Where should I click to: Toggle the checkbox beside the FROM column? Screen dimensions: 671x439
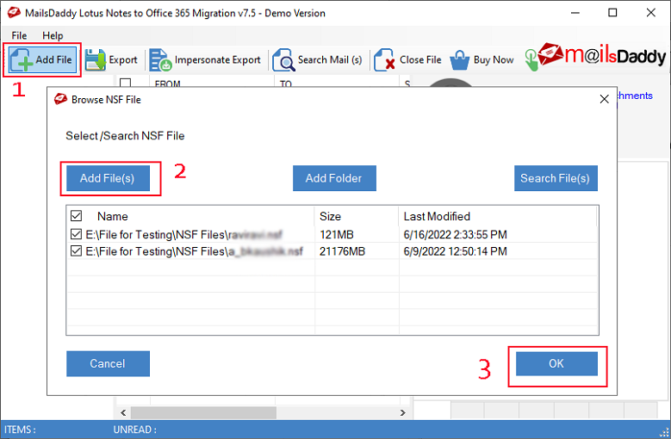pos(126,83)
